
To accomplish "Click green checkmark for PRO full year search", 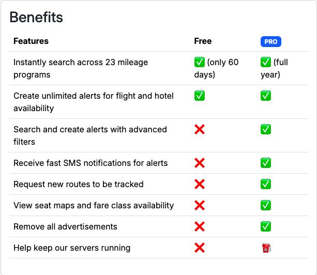I will (x=266, y=63).
